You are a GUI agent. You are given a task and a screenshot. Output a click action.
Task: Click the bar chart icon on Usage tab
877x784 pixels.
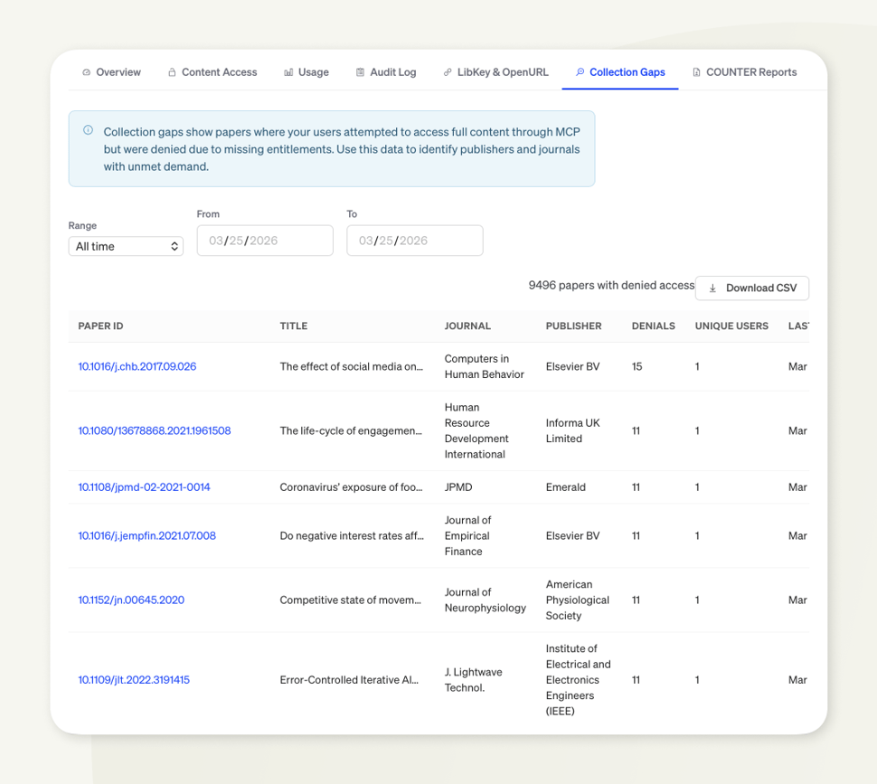288,72
